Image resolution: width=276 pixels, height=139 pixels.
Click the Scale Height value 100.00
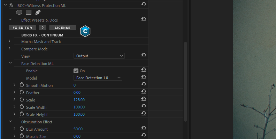tap(79, 114)
